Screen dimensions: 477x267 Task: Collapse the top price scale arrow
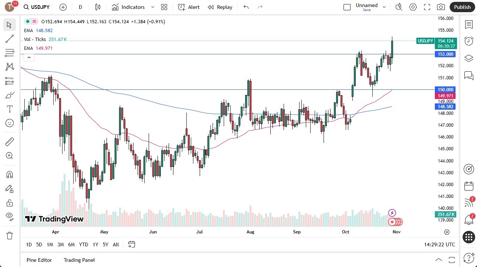29,57
